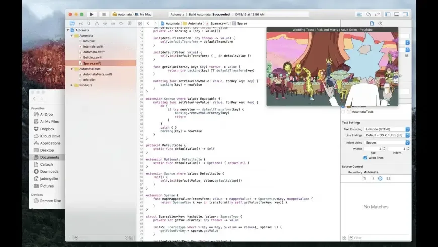
Task: Click Sparse.swift in jump bar
Action: coord(217,24)
